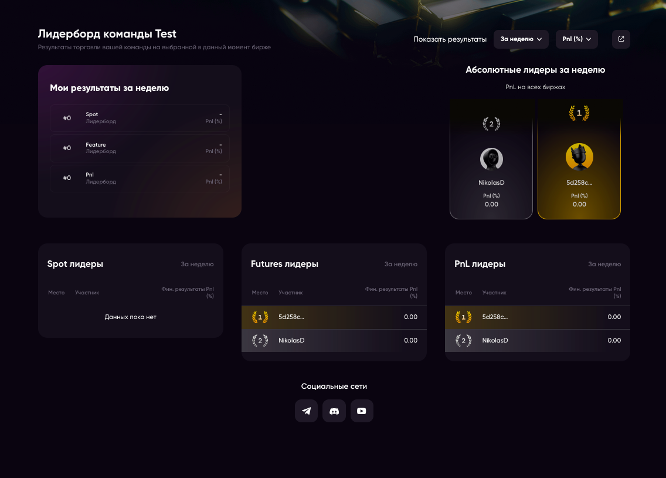Click «За неделю» label in Spot лидеры
Screen dimensions: 666x478
197,265
